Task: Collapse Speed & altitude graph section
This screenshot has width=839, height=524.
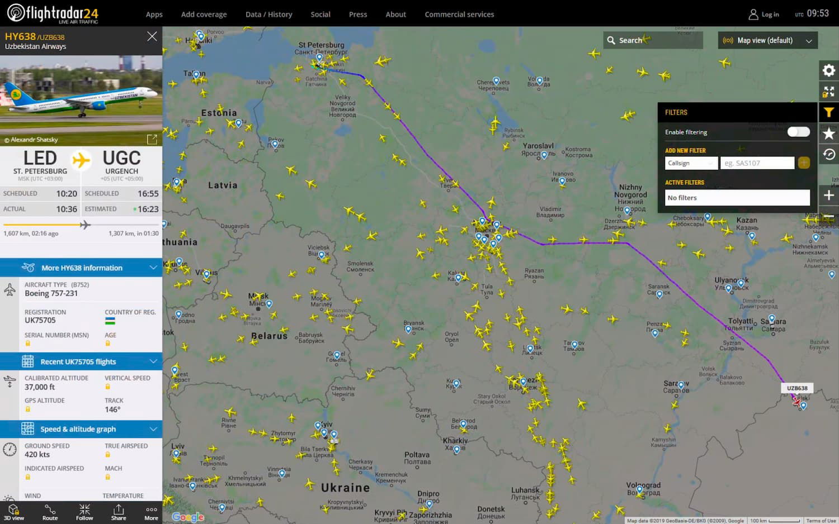Action: pos(81,429)
